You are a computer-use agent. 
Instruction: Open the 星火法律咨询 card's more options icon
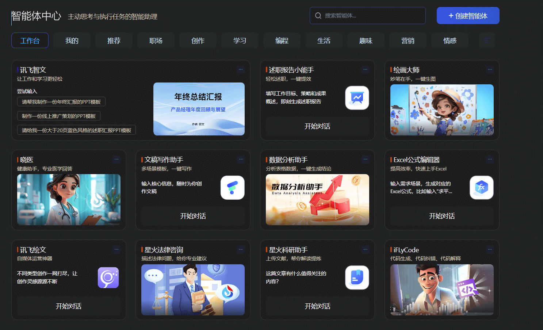pos(241,249)
